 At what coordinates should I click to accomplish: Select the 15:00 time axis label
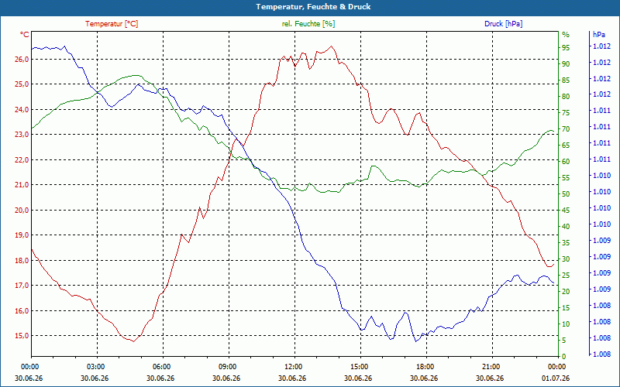click(358, 366)
